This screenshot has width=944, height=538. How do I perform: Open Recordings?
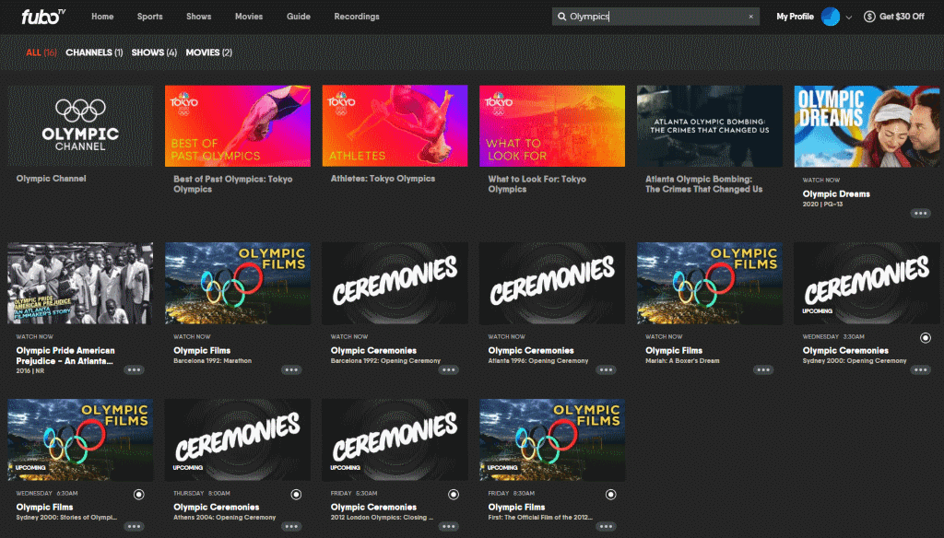(357, 17)
